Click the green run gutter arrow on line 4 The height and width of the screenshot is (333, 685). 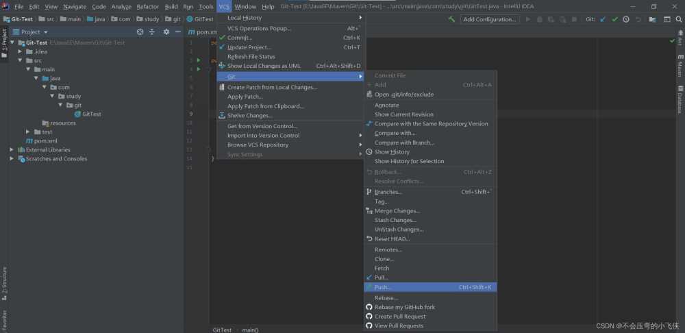pyautogui.click(x=199, y=69)
